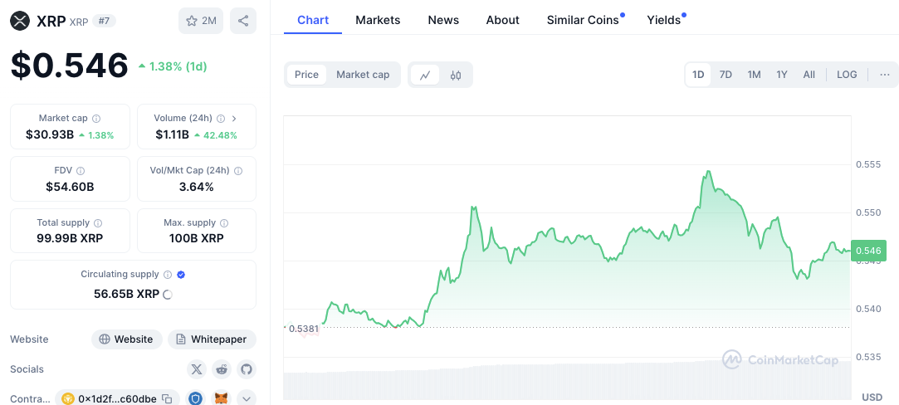Expand more contracts dropdown chevron
Viewport: 899px width, 405px height.
pyautogui.click(x=247, y=398)
